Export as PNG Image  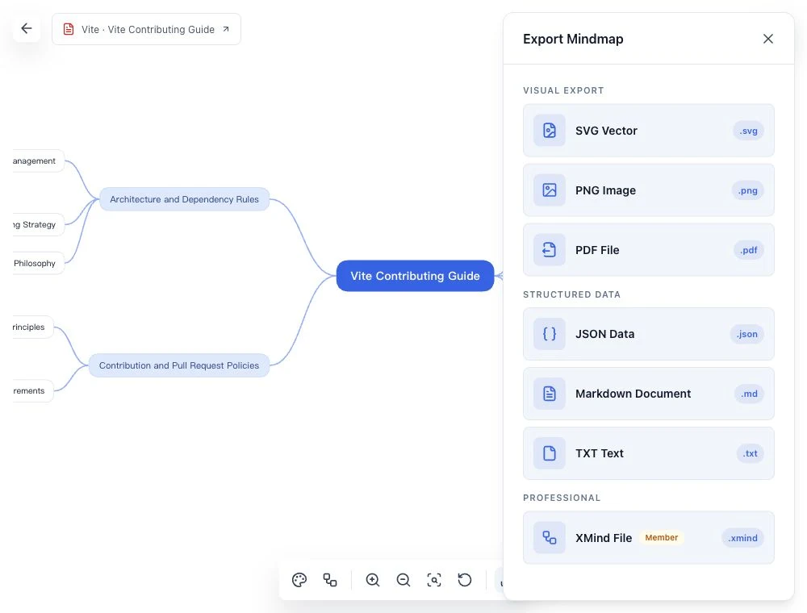649,190
